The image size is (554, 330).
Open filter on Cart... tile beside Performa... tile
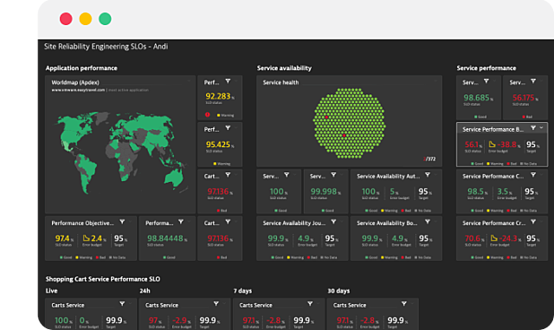[228, 222]
